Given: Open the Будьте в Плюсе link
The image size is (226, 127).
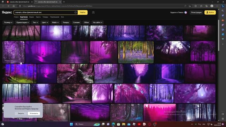Looking at the screenshot, I should pyautogui.click(x=178, y=13).
